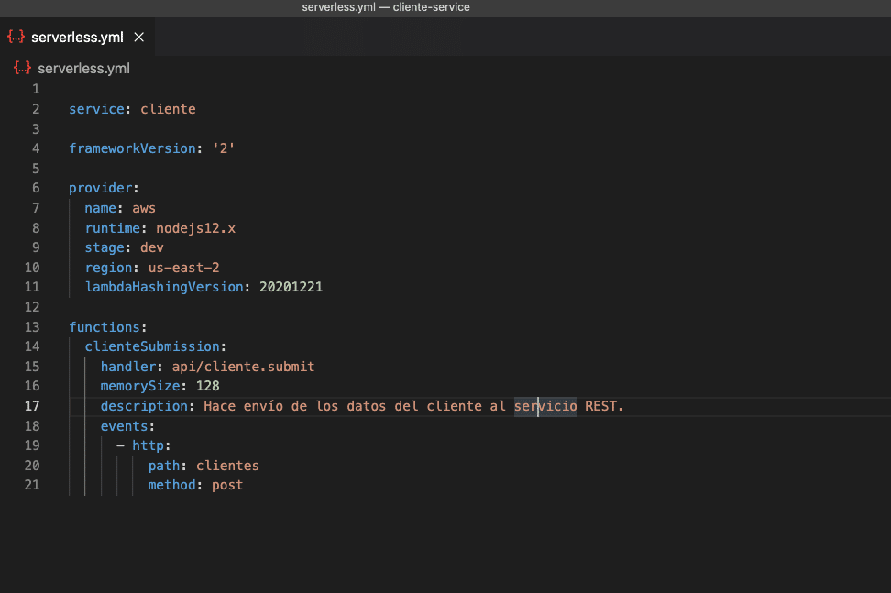
Task: Click the 'name' key on line 7
Action: point(101,208)
